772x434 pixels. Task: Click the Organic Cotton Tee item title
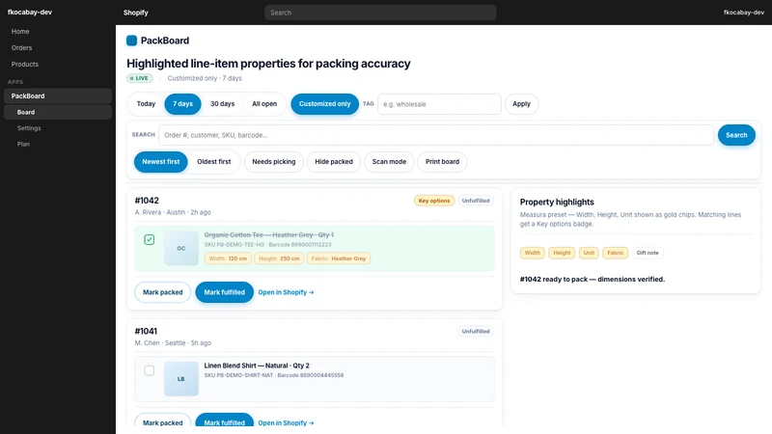pyautogui.click(x=269, y=234)
